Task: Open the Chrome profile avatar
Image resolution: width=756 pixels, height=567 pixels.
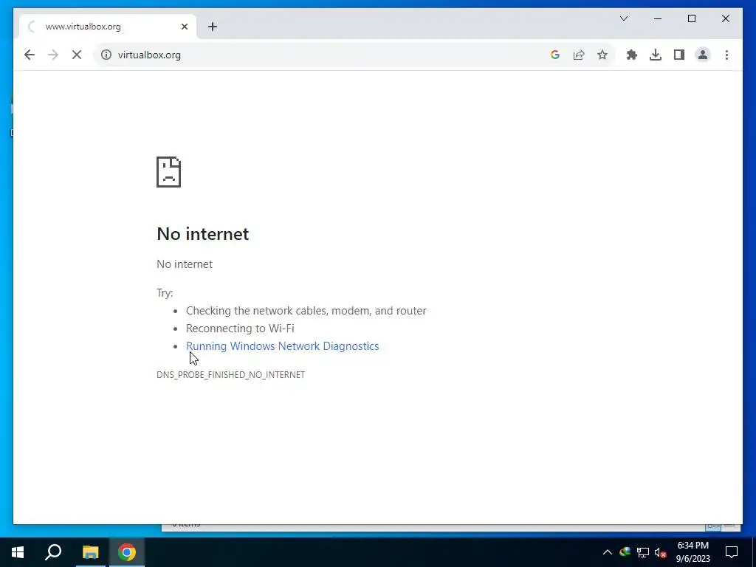Action: [x=703, y=55]
